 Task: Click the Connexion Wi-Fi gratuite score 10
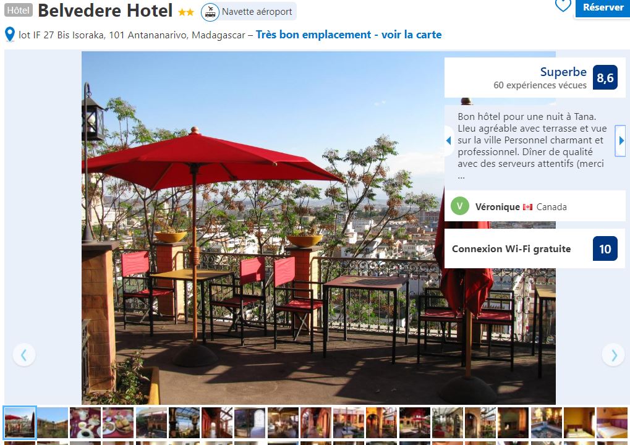pyautogui.click(x=605, y=248)
